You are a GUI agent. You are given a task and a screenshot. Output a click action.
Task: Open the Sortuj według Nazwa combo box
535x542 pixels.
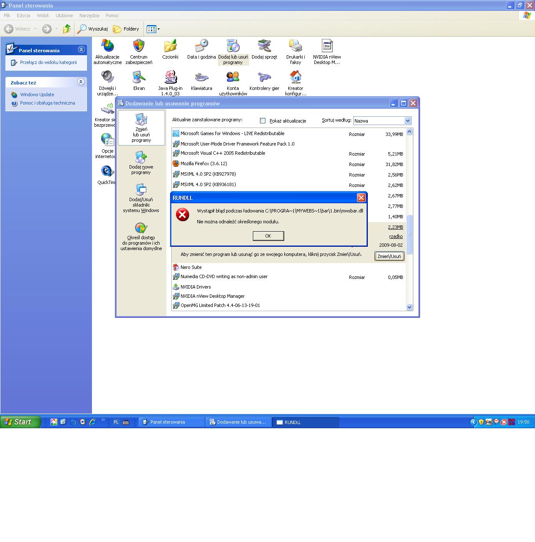382,121
